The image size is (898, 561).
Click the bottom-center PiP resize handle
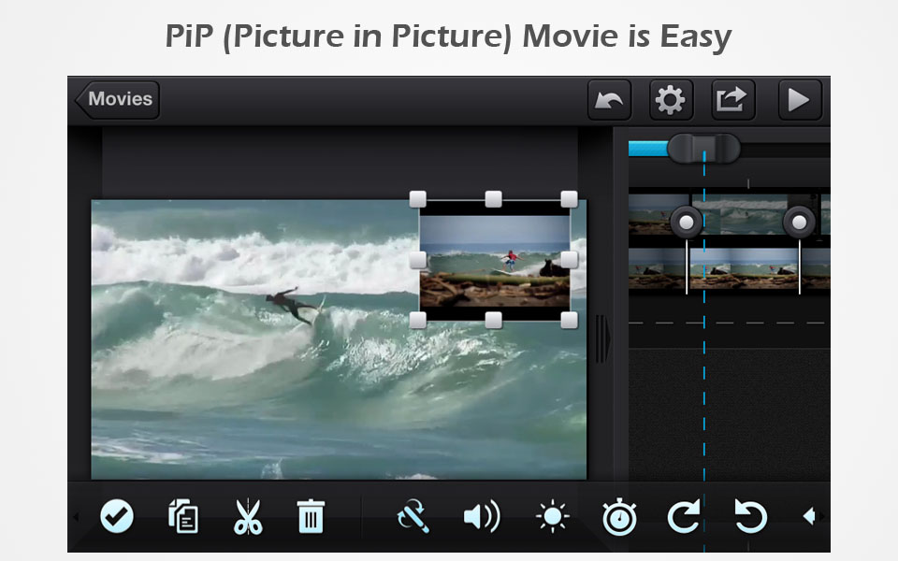[494, 321]
